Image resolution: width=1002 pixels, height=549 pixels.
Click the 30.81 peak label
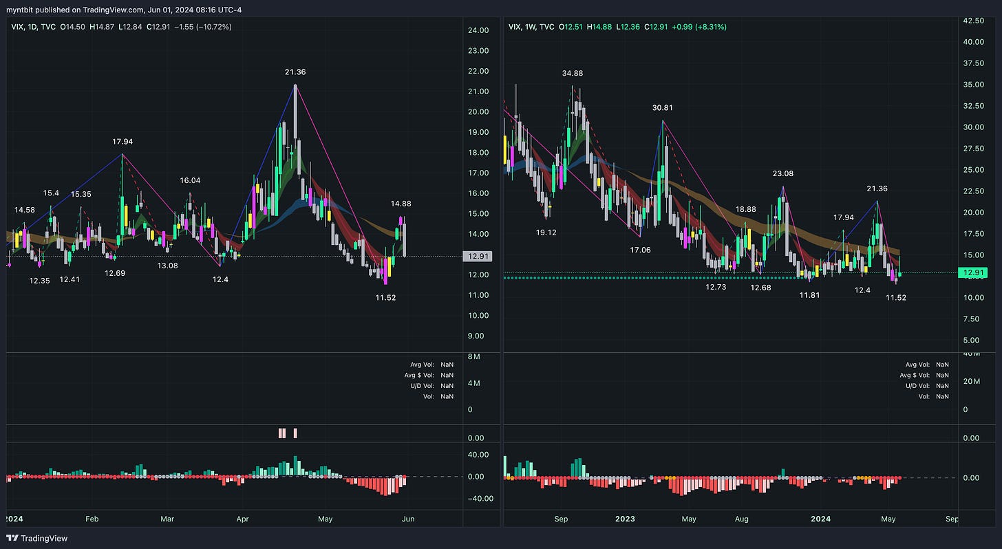[x=663, y=108]
